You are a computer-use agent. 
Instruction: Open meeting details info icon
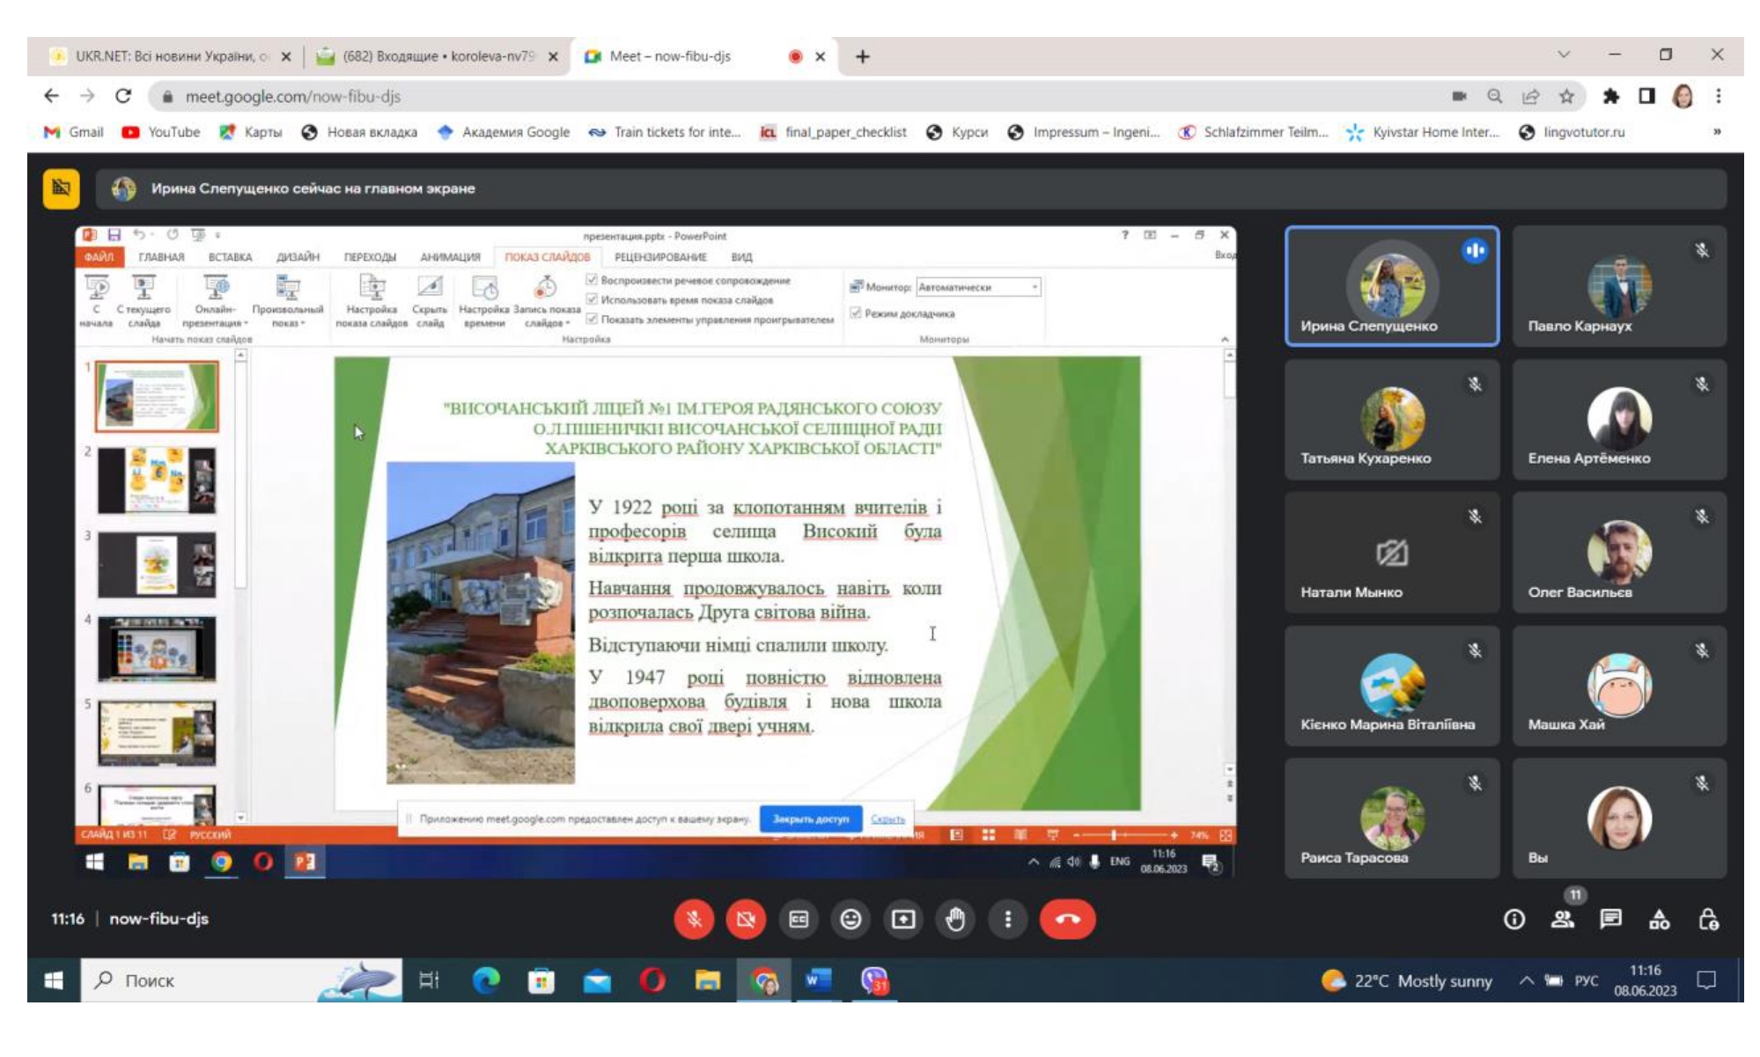click(1514, 920)
